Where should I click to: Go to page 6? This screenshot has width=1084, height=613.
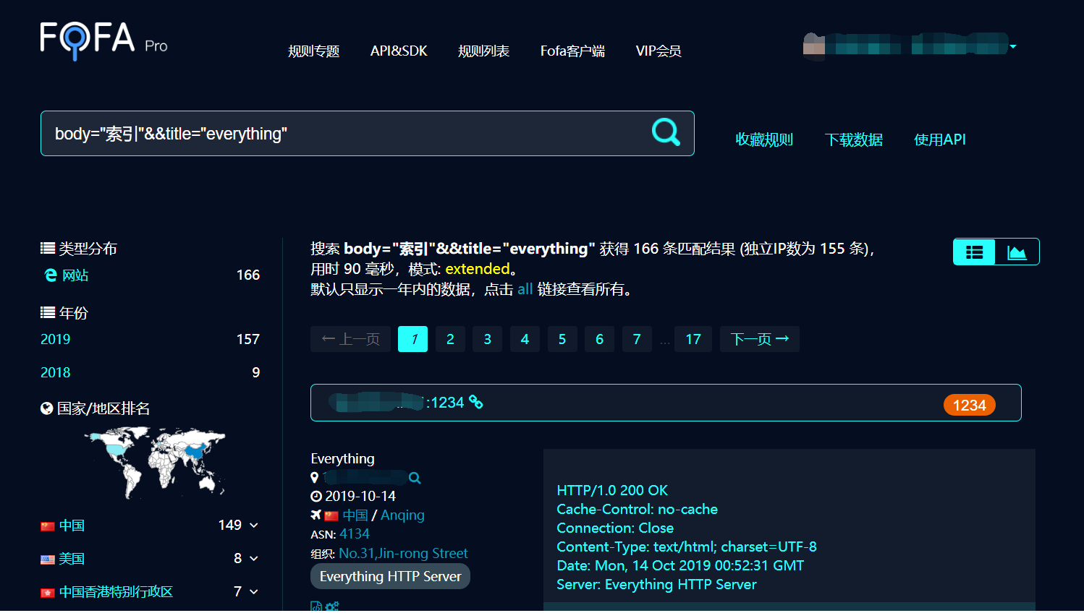pos(599,339)
